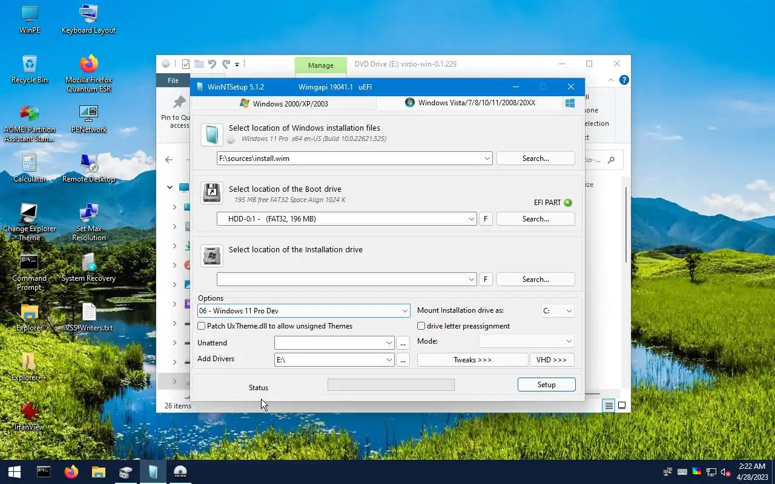The height and width of the screenshot is (484, 775).
Task: Select the Explorer desktop icon
Action: [29, 317]
